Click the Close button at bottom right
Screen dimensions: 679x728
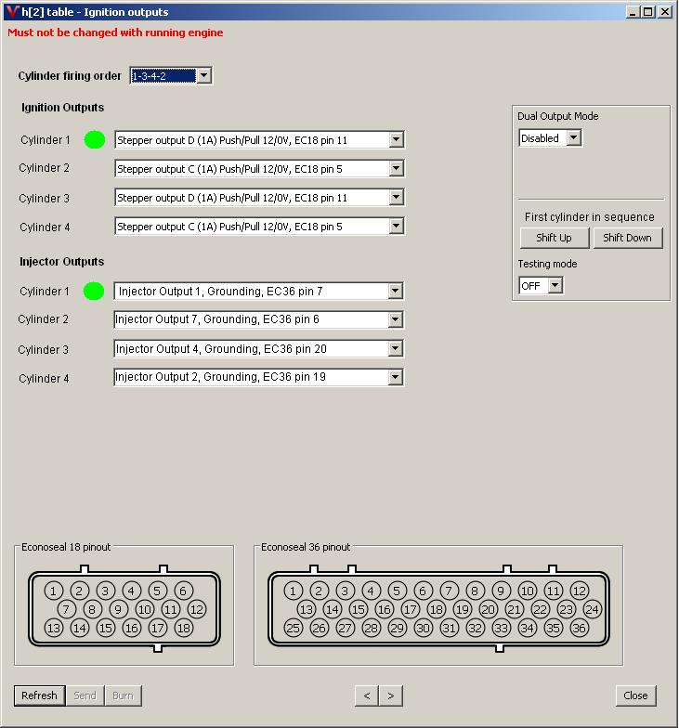[635, 695]
